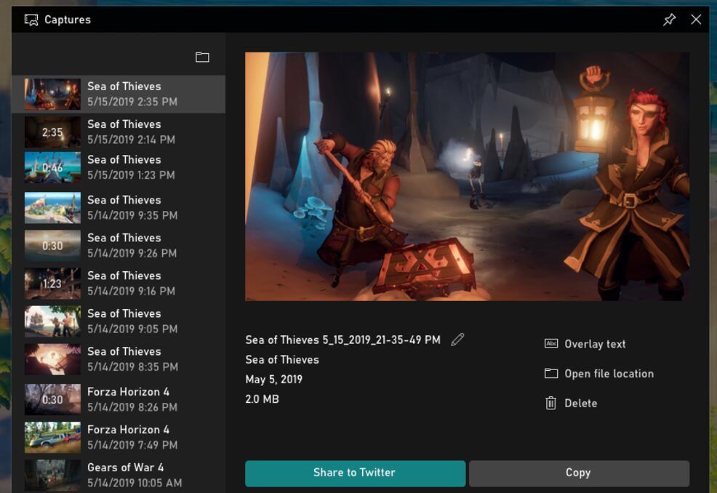Click the '5/15/2019 2:14 PM' date text

tap(131, 140)
